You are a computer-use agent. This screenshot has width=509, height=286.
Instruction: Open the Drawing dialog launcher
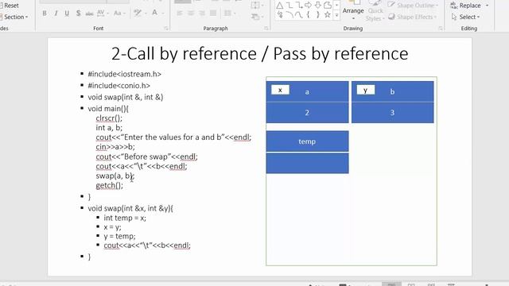[441, 29]
